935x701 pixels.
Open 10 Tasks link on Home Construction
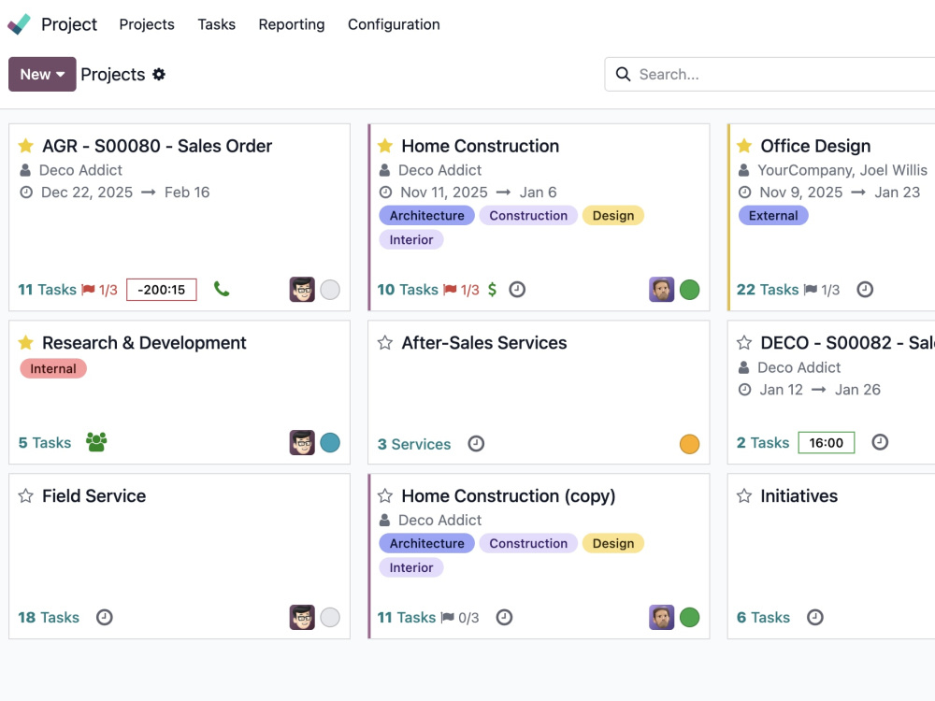[x=408, y=290]
